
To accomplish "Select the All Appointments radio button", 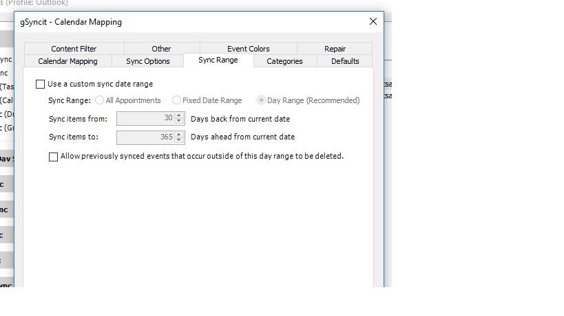I will 99,100.
